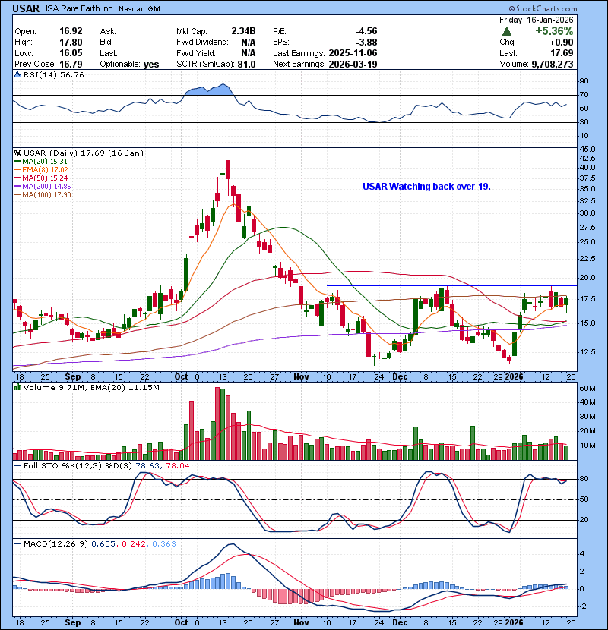Click the Nov label on the price chart axis
The width and height of the screenshot is (608, 630).
pos(301,376)
